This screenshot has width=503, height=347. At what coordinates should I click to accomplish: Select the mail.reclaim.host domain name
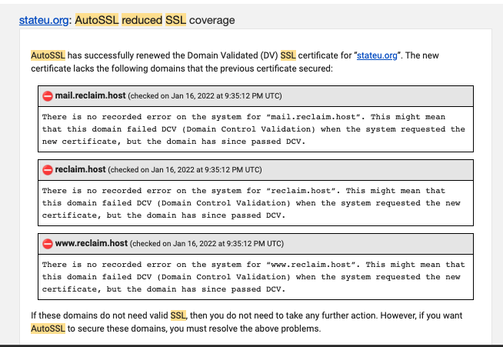click(x=90, y=95)
